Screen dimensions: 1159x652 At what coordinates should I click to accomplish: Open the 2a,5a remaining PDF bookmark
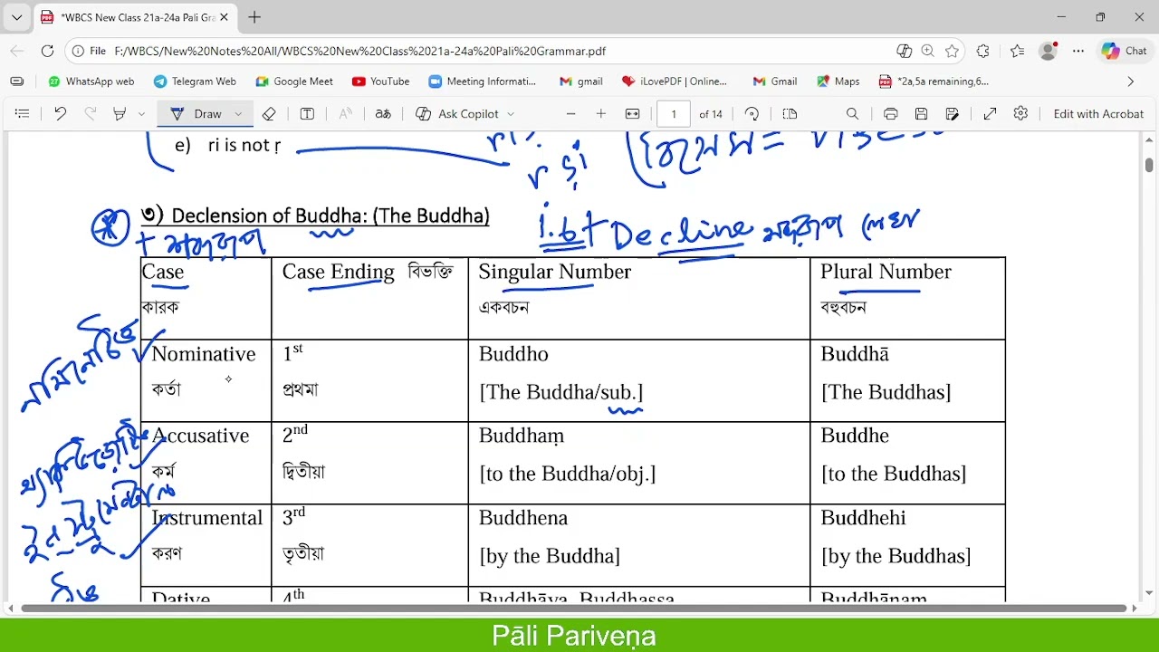[x=934, y=81]
